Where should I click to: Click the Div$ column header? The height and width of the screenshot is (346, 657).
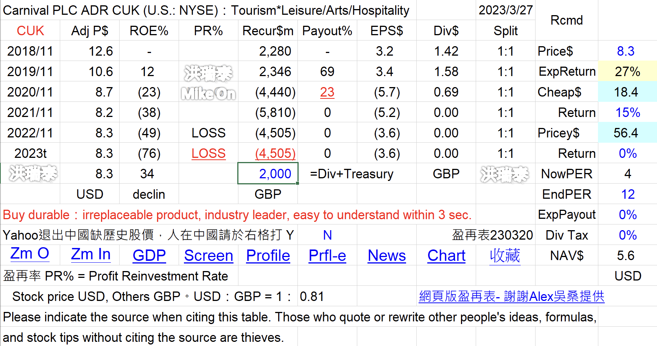coord(446,31)
